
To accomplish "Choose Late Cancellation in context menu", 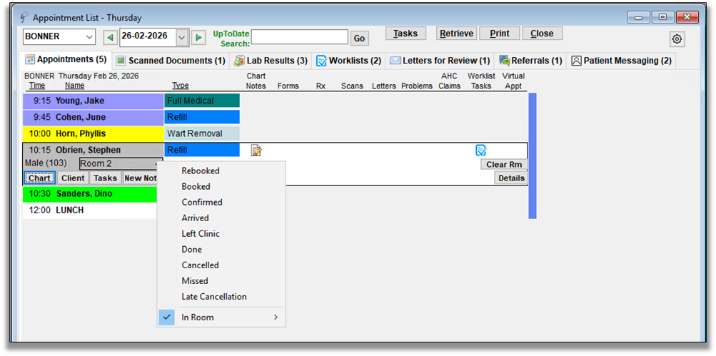I will pos(213,296).
